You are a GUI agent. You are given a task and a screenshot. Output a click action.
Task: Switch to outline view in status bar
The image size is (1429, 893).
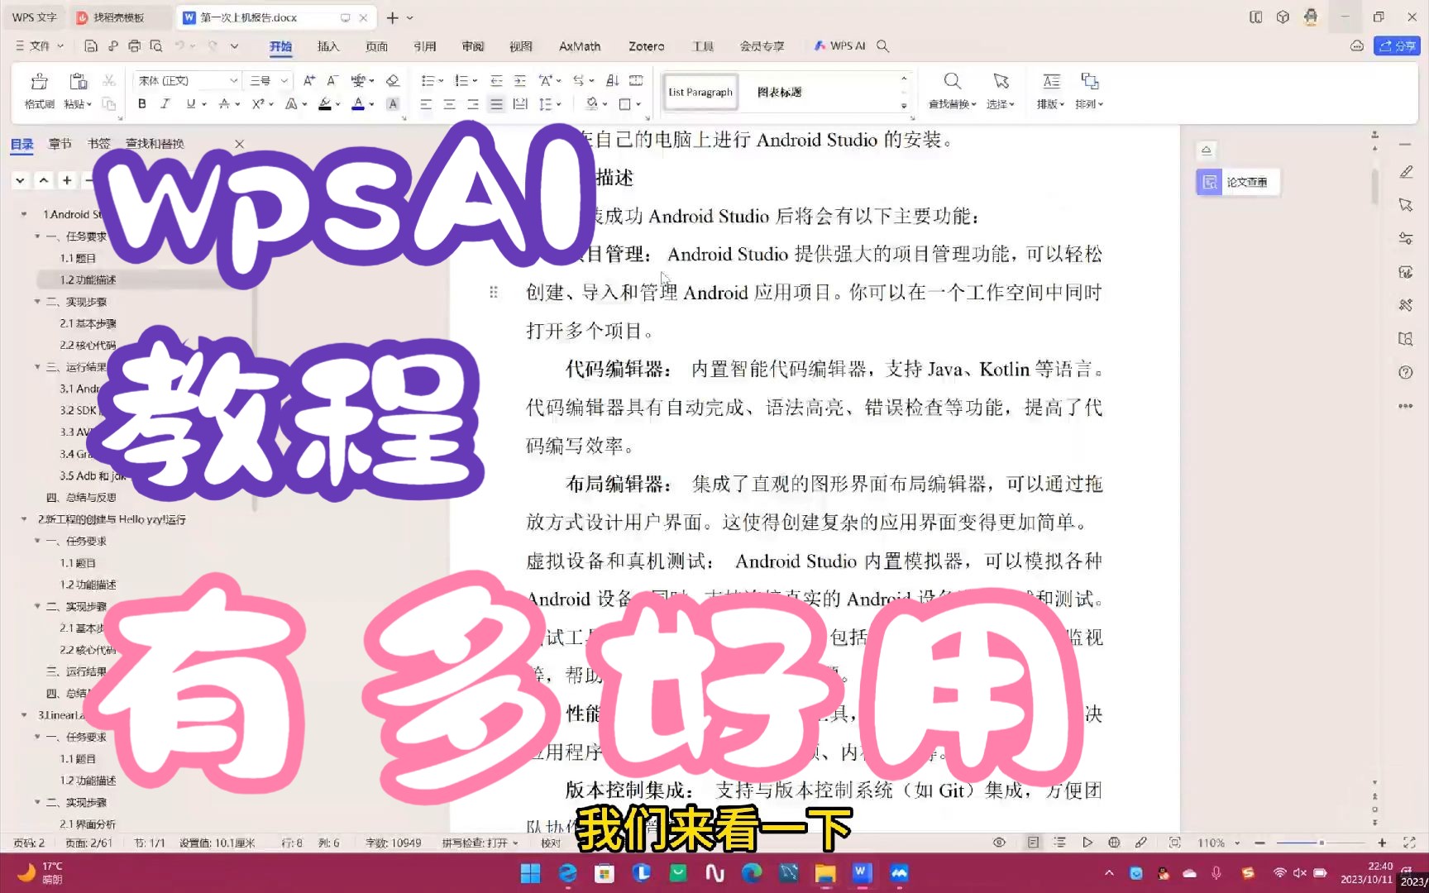1059,843
